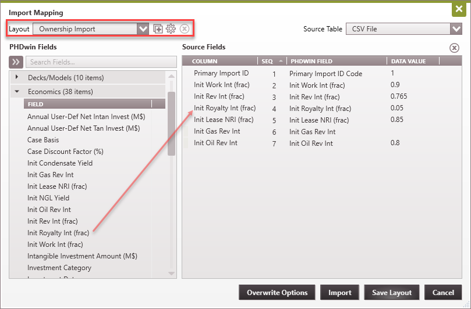Click mapped PHDwin field Init Royalty Int (frac)
471x309 pixels.
point(320,109)
